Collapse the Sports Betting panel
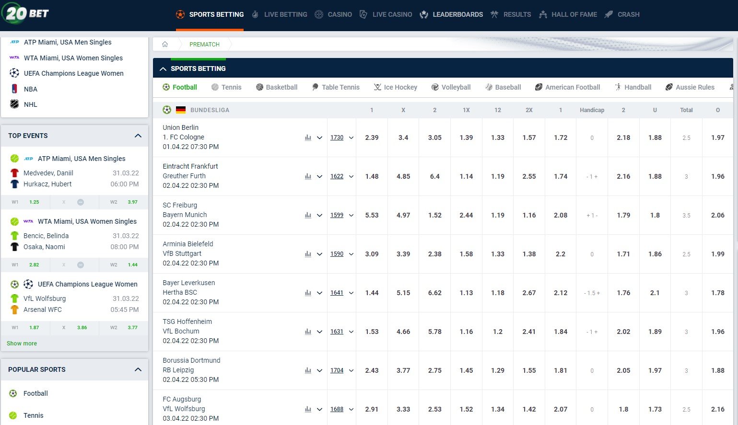Image resolution: width=738 pixels, height=425 pixels. pos(163,69)
